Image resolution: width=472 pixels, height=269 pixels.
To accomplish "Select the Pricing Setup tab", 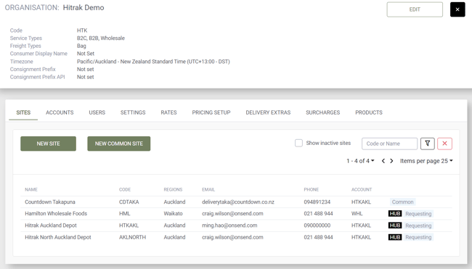I will click(x=211, y=112).
